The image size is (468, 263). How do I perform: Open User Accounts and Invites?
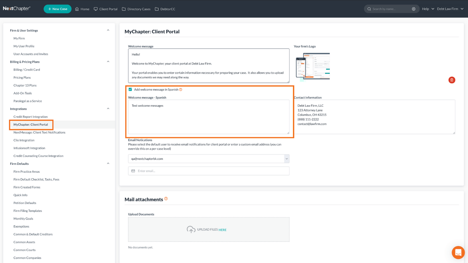click(x=31, y=54)
